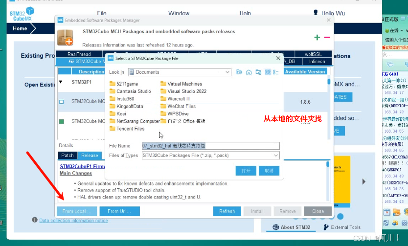This screenshot has width=408, height=246.
Task: Click the Close button in Packages Manager
Action: click(x=318, y=211)
